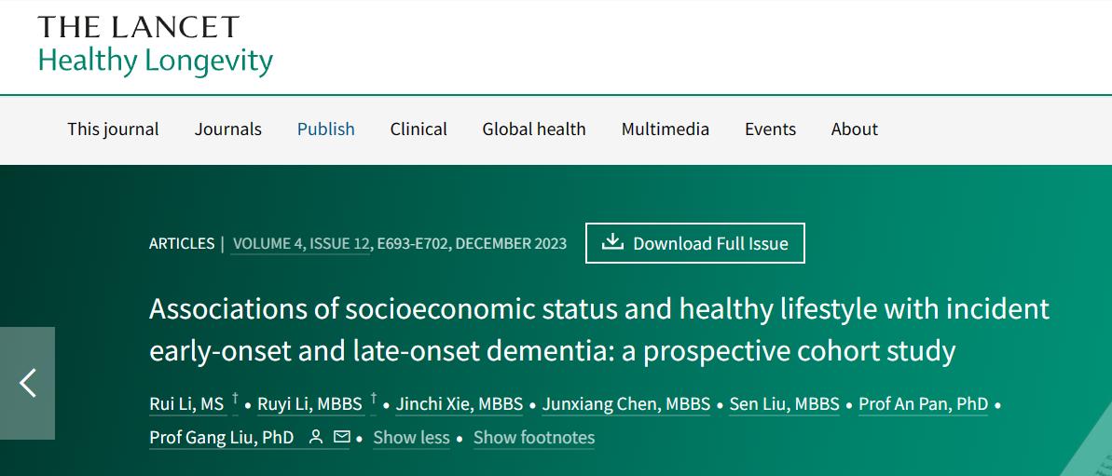
Task: Open the Global health menu
Action: click(x=534, y=129)
